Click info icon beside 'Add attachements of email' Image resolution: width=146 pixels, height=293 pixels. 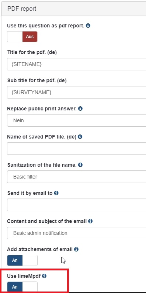point(76,249)
